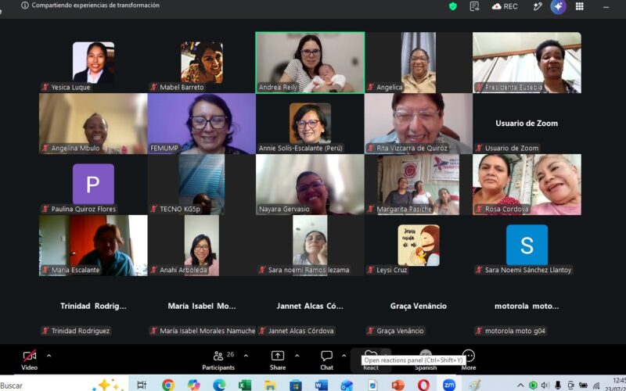Open the AI pen sparkle tool icon
The width and height of the screenshot is (626, 391).
click(538, 6)
